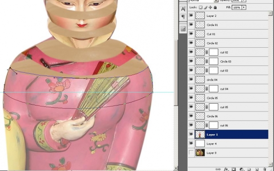Add a layer style via fx icon
274x171 pixels.
tap(226, 169)
